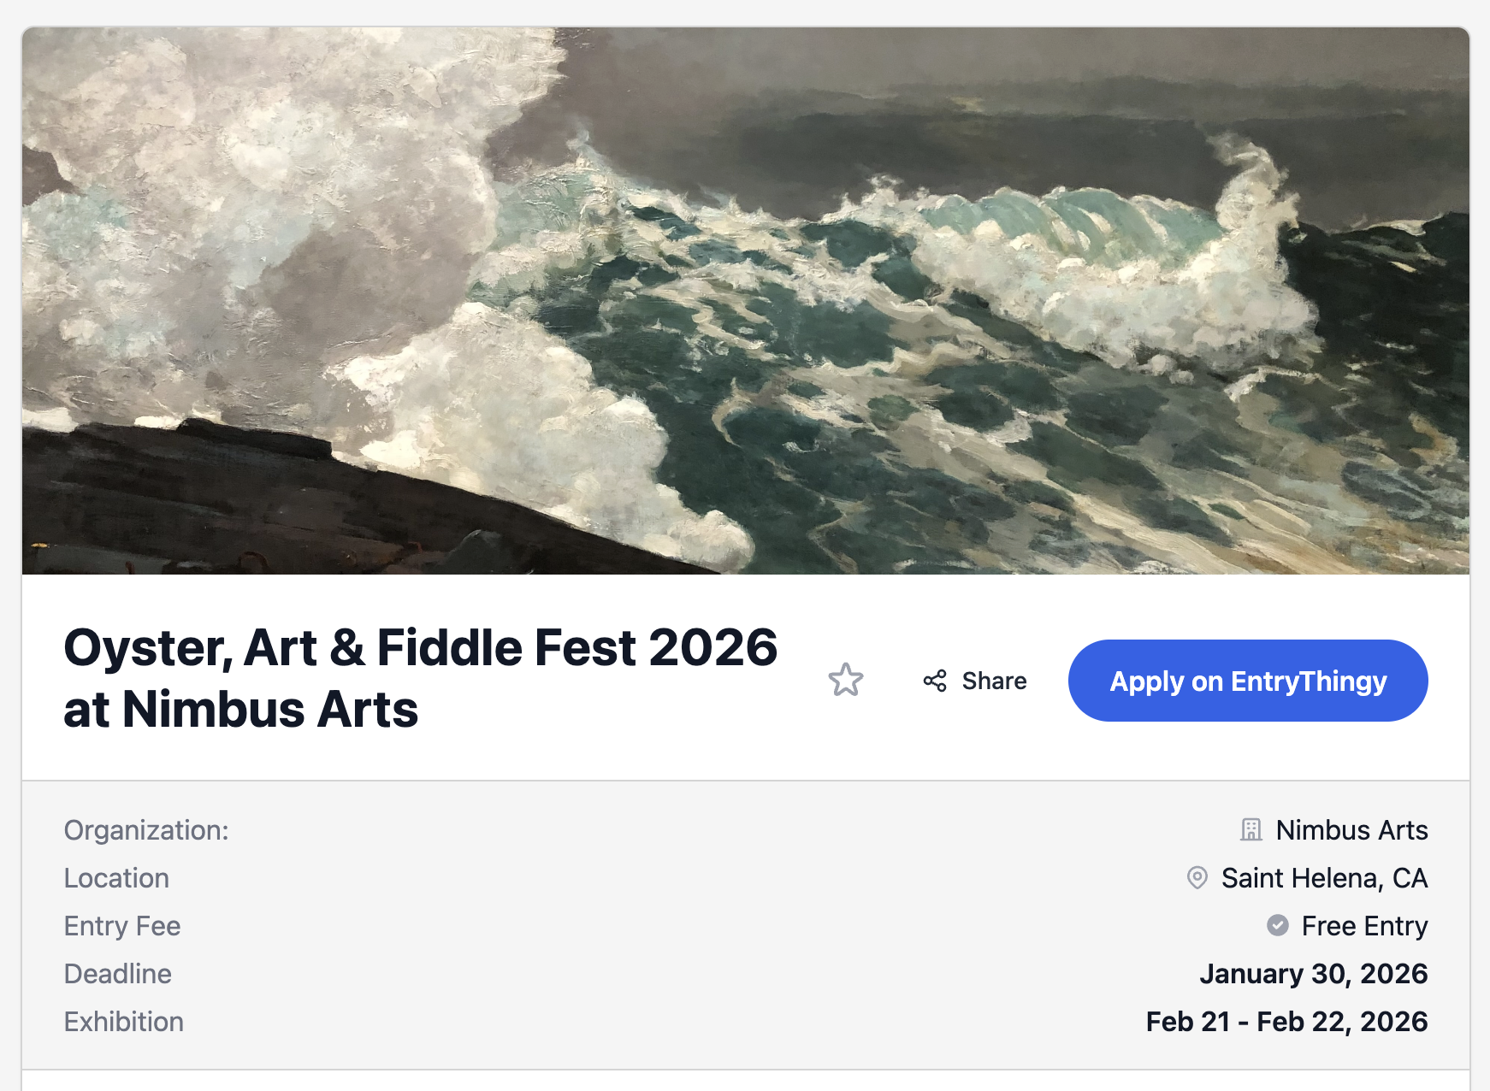This screenshot has width=1490, height=1091.
Task: Click the Share text label
Action: point(994,681)
